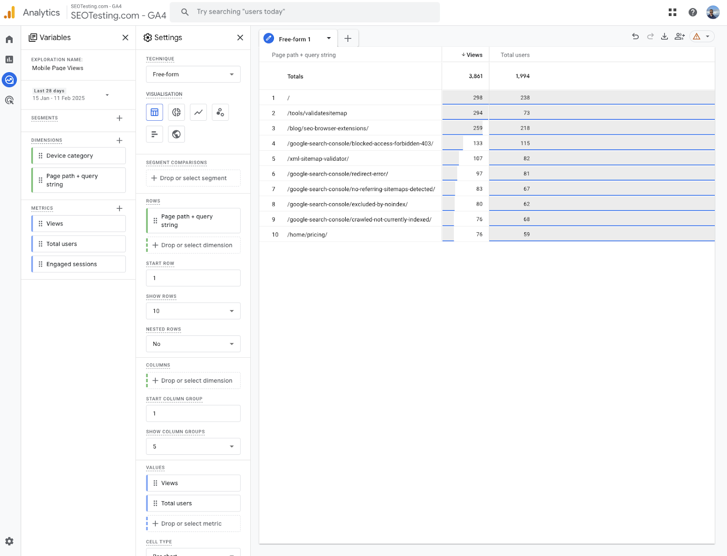The width and height of the screenshot is (727, 556).
Task: Click Drop or select segment
Action: (193, 178)
